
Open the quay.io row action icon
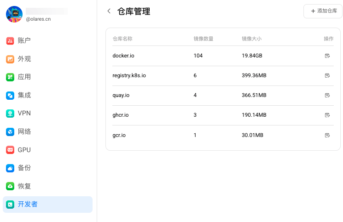(x=327, y=95)
